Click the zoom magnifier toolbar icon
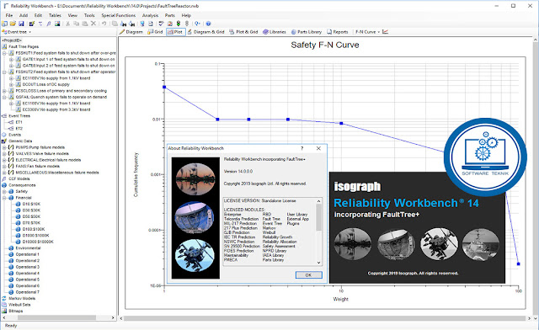Screen dimensions: 539x330 click(197, 24)
